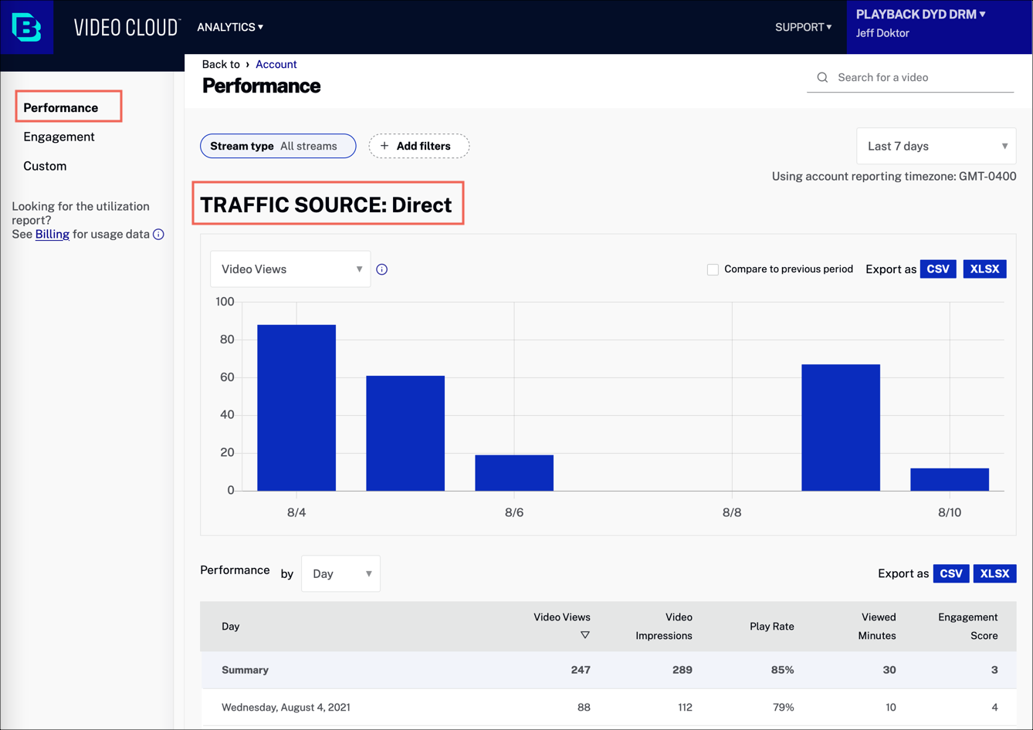Screen dimensions: 1033x730
Task: Switch to the Engagement report
Action: [59, 137]
